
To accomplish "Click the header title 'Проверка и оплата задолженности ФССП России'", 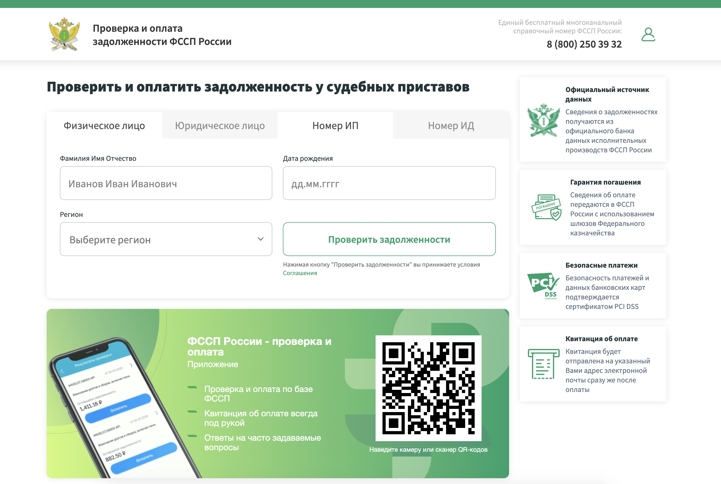I will pos(162,35).
